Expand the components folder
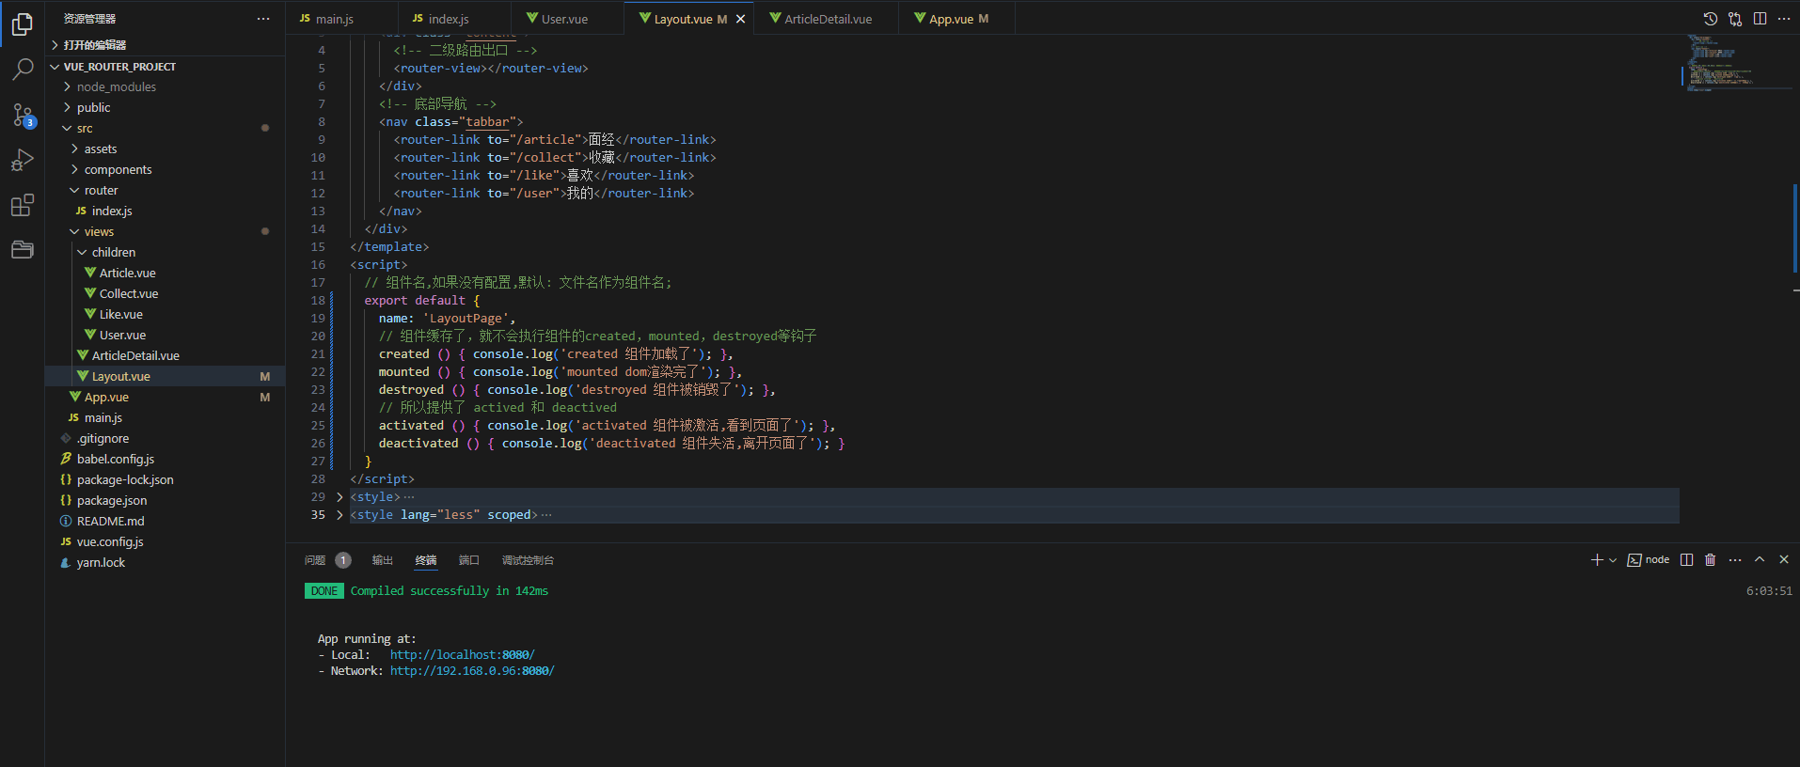Viewport: 1800px width, 767px height. tap(166, 169)
